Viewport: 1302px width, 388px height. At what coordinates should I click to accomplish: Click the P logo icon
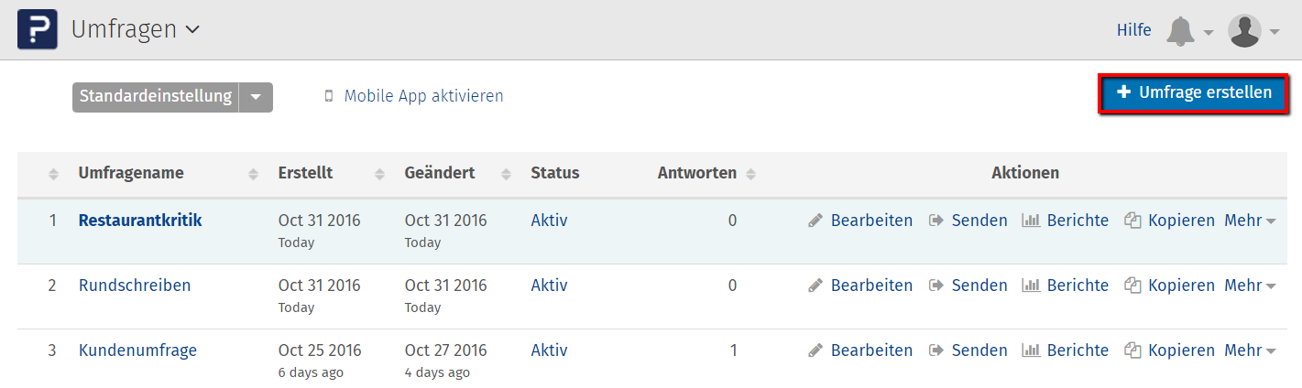37,29
